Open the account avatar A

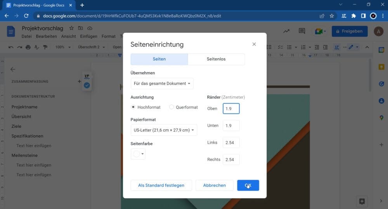[x=378, y=31]
